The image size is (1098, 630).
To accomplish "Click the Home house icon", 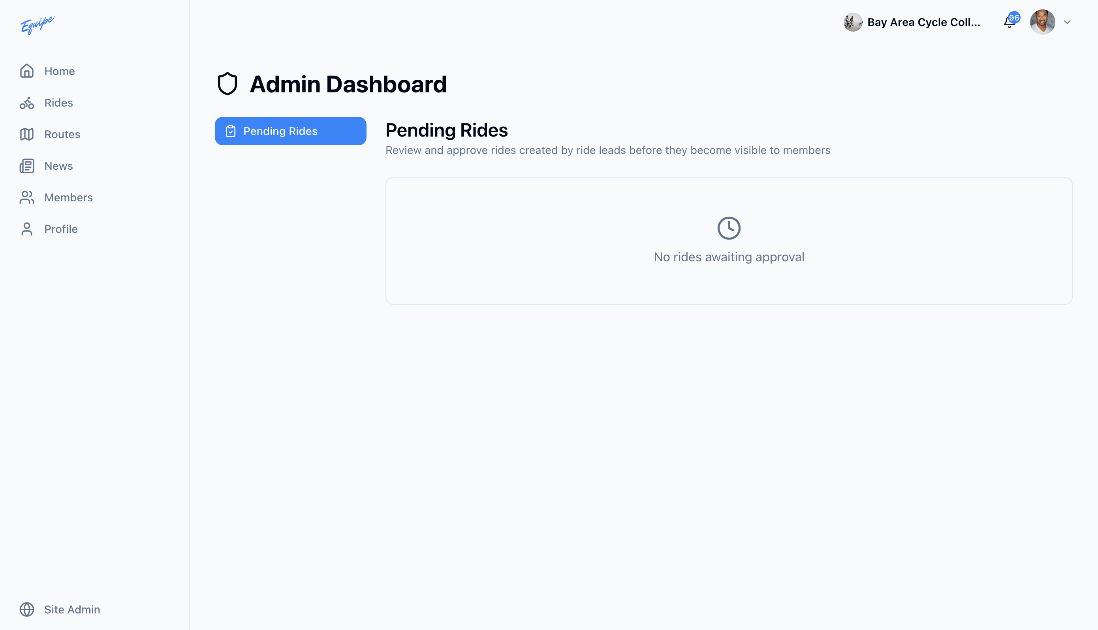I will (27, 71).
